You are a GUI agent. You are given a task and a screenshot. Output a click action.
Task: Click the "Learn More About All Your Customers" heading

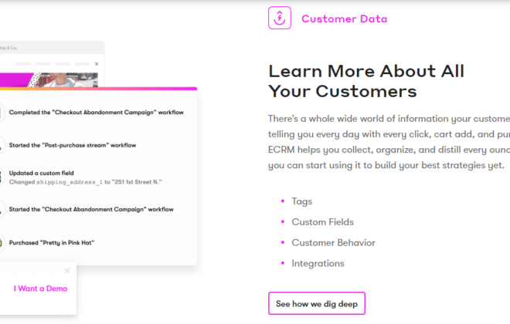pyautogui.click(x=366, y=81)
